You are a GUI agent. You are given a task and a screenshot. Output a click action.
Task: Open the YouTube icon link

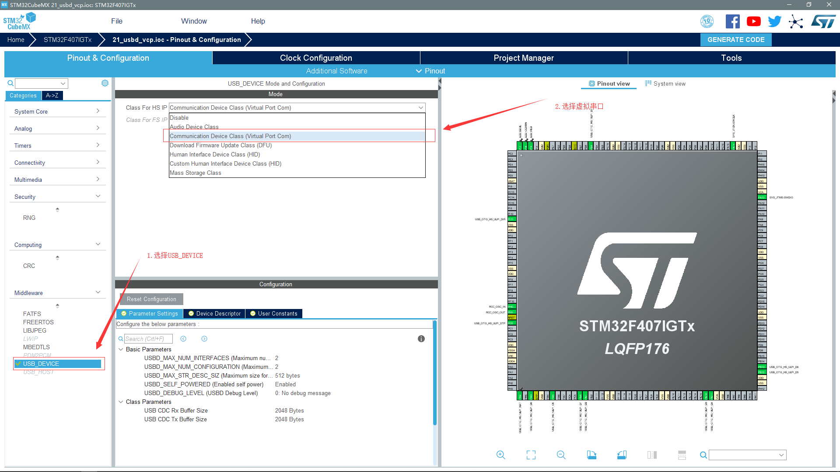753,21
